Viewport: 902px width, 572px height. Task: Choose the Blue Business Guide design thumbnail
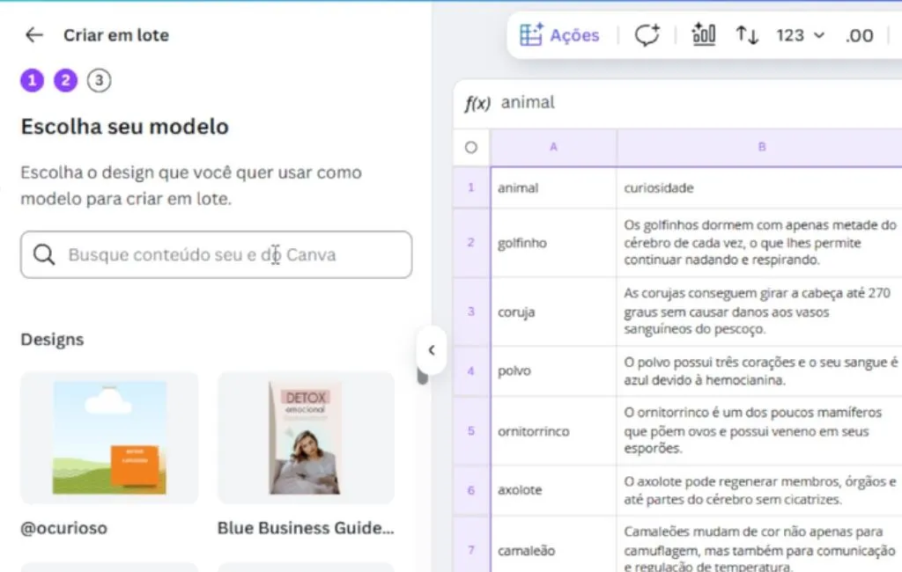point(306,437)
